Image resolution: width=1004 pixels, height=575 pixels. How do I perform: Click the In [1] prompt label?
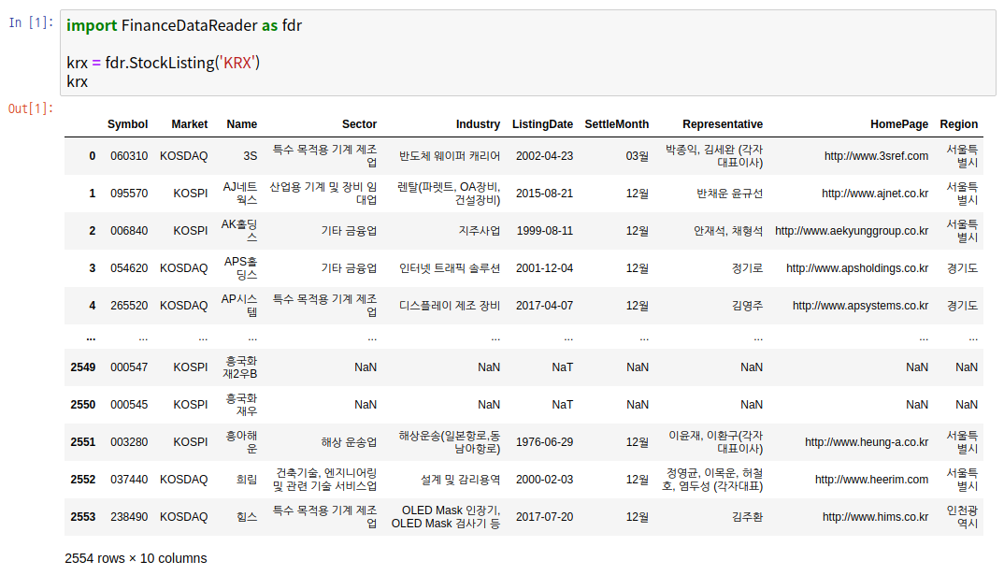32,23
